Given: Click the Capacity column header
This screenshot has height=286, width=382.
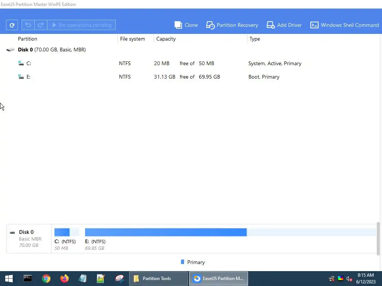Looking at the screenshot, I should click(166, 39).
